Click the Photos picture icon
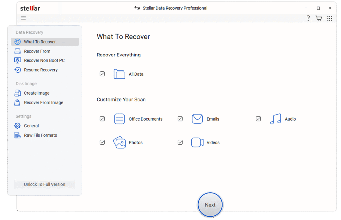Screen dimensions: 341x220 119,142
